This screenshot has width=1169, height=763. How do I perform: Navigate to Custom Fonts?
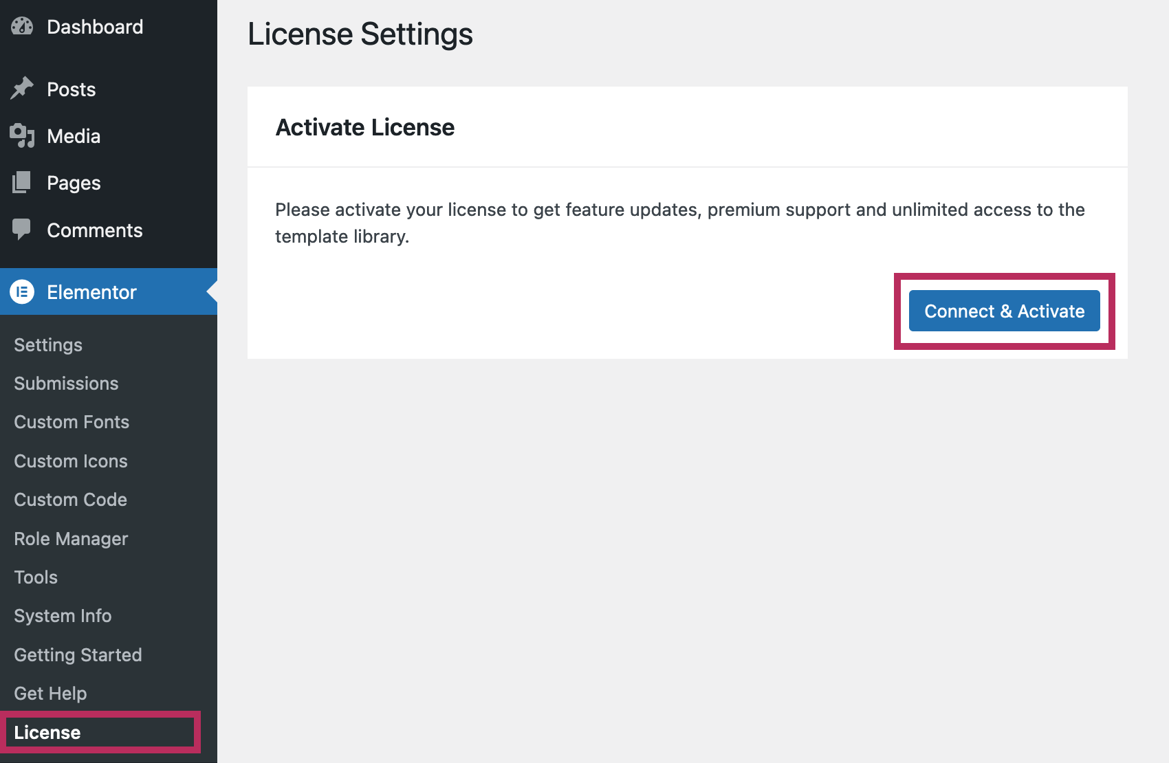point(72,422)
